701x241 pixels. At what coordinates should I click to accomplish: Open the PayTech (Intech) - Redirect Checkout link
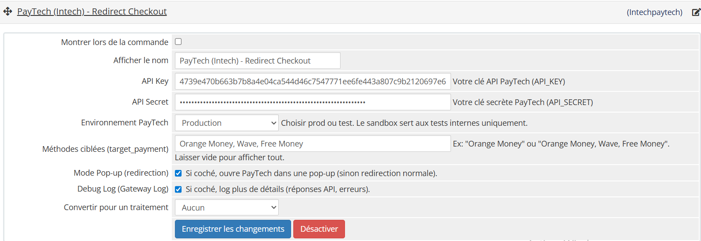pos(92,11)
